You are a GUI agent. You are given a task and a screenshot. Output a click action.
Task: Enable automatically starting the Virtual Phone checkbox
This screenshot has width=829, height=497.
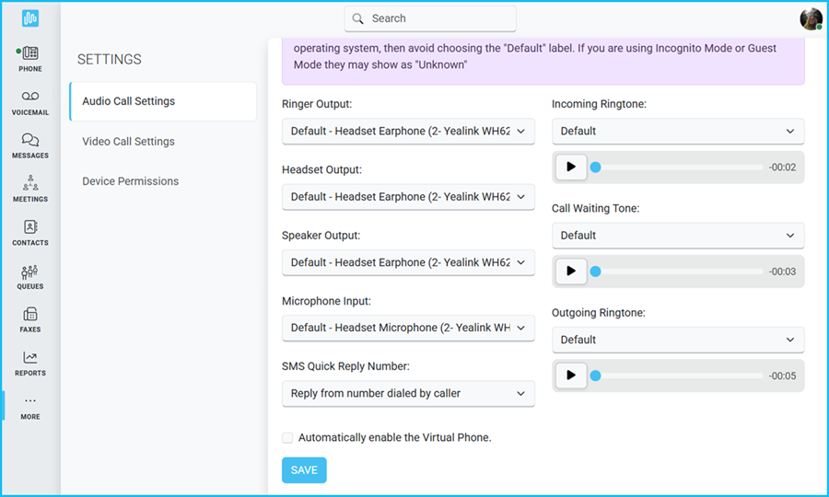click(288, 438)
